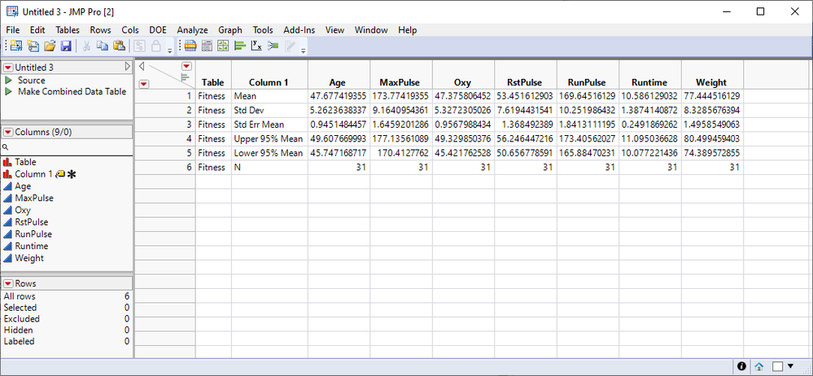Open the Analyze menu
This screenshot has height=376, width=813.
point(192,30)
